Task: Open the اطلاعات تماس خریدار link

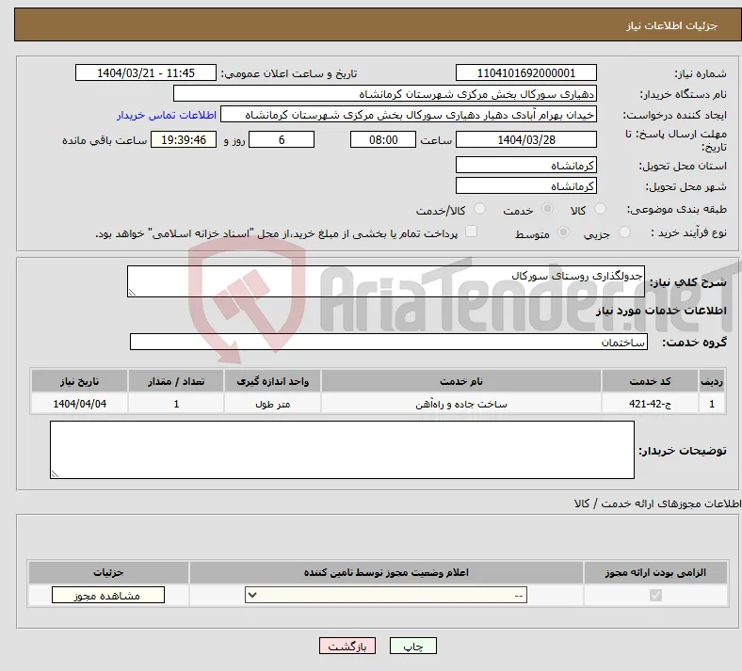Action: 167,115
